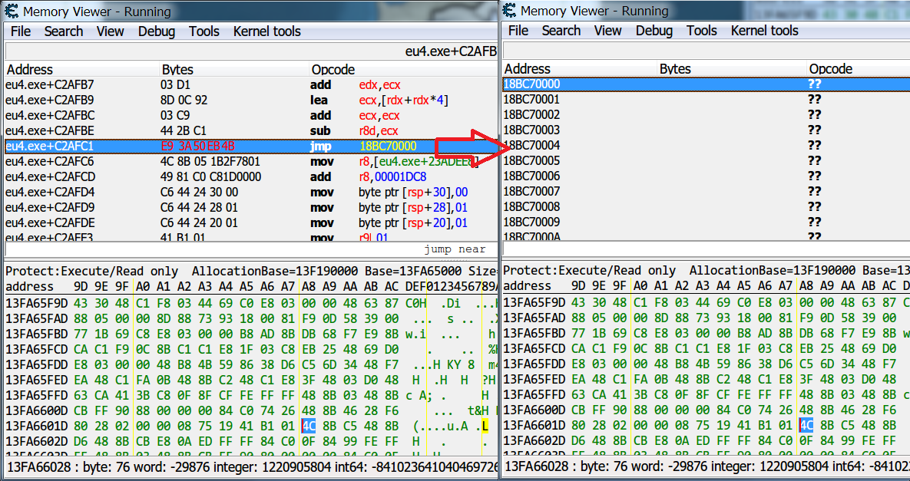The width and height of the screenshot is (910, 481).
Task: Select the sub r8d,ecx instruction at eu4.exe+C2AFBE
Action: [x=230, y=130]
